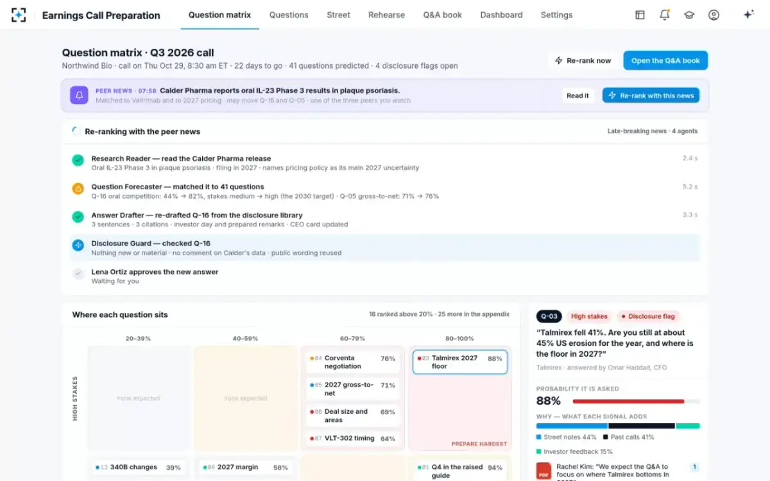The image size is (770, 481).
Task: Click the purple peer news bell icon
Action: [x=79, y=95]
